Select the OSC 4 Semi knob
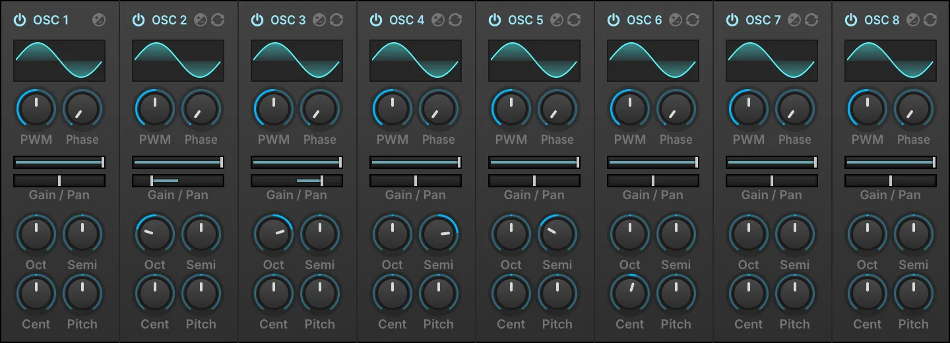This screenshot has height=343, width=950. pyautogui.click(x=439, y=234)
